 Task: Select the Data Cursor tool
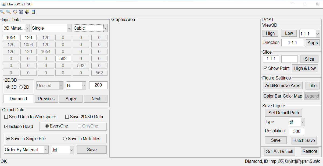27,12
